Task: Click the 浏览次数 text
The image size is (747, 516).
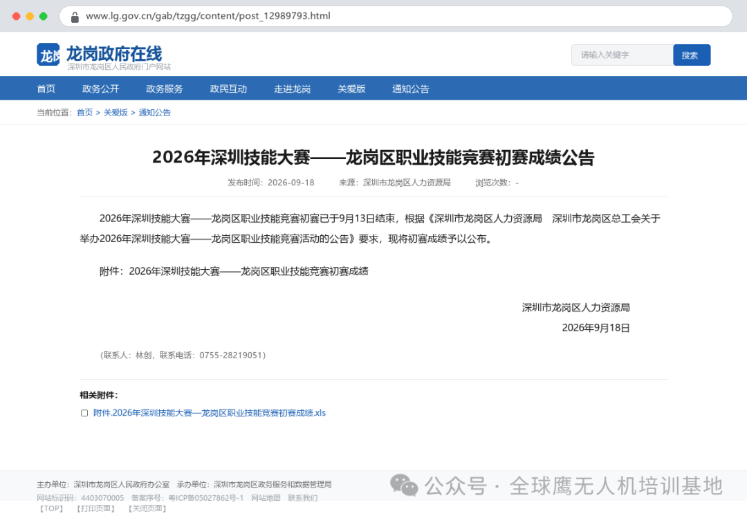Action: [497, 183]
